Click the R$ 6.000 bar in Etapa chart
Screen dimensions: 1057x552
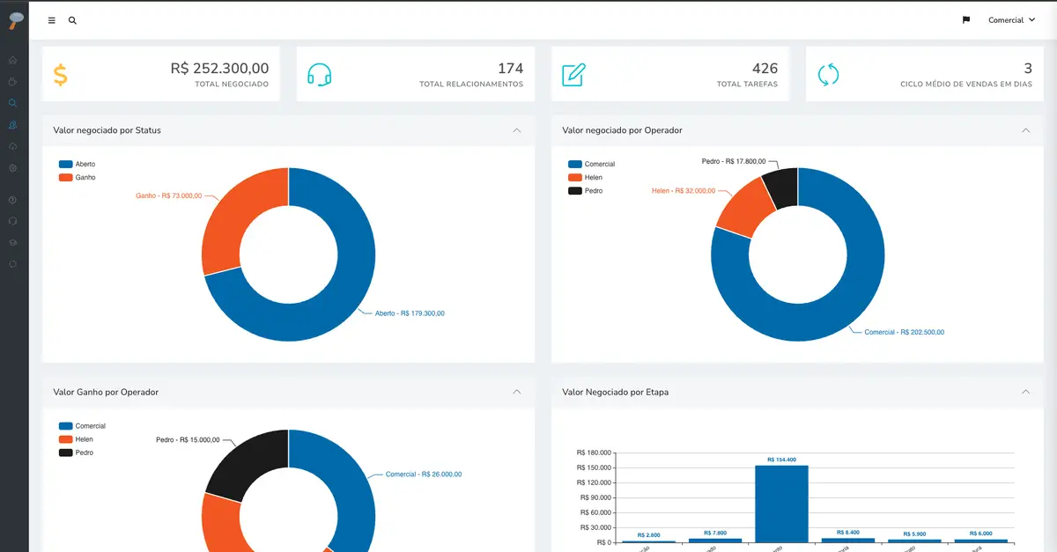tap(980, 541)
